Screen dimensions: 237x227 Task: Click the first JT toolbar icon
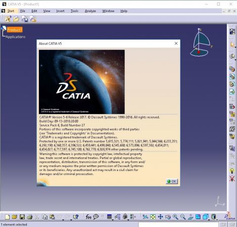click(8, 19)
